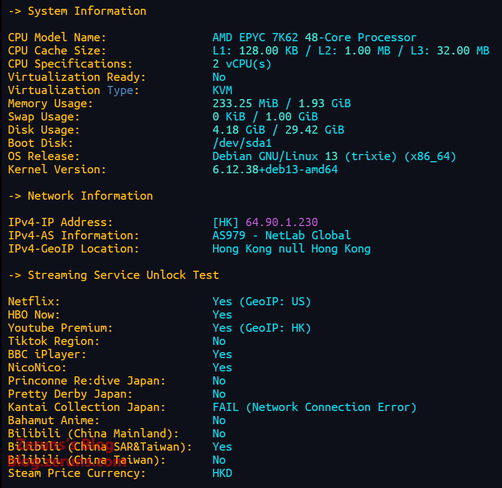Select the kernel version 6.12.38+deb13-amd64 text
The image size is (502, 488).
point(275,169)
